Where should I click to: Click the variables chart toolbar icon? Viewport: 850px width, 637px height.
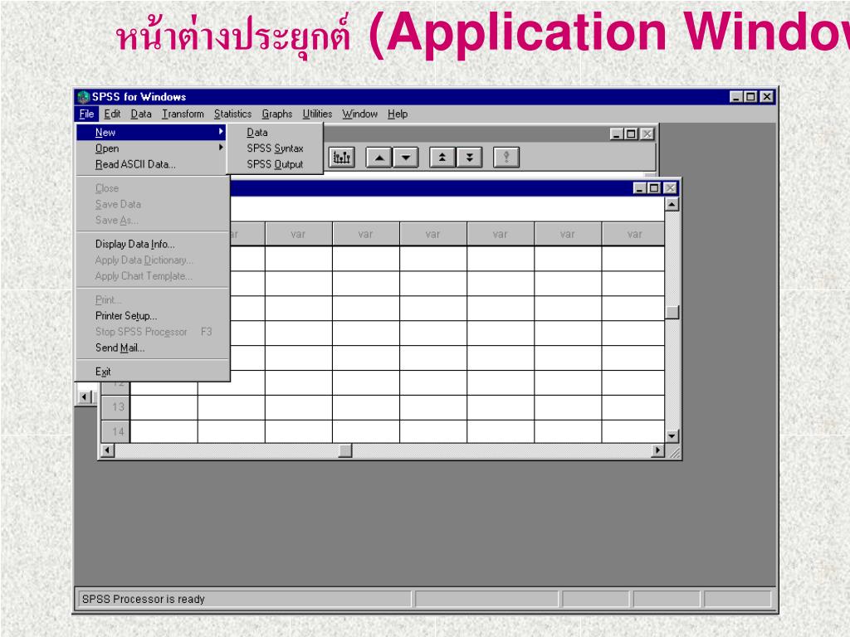click(341, 158)
